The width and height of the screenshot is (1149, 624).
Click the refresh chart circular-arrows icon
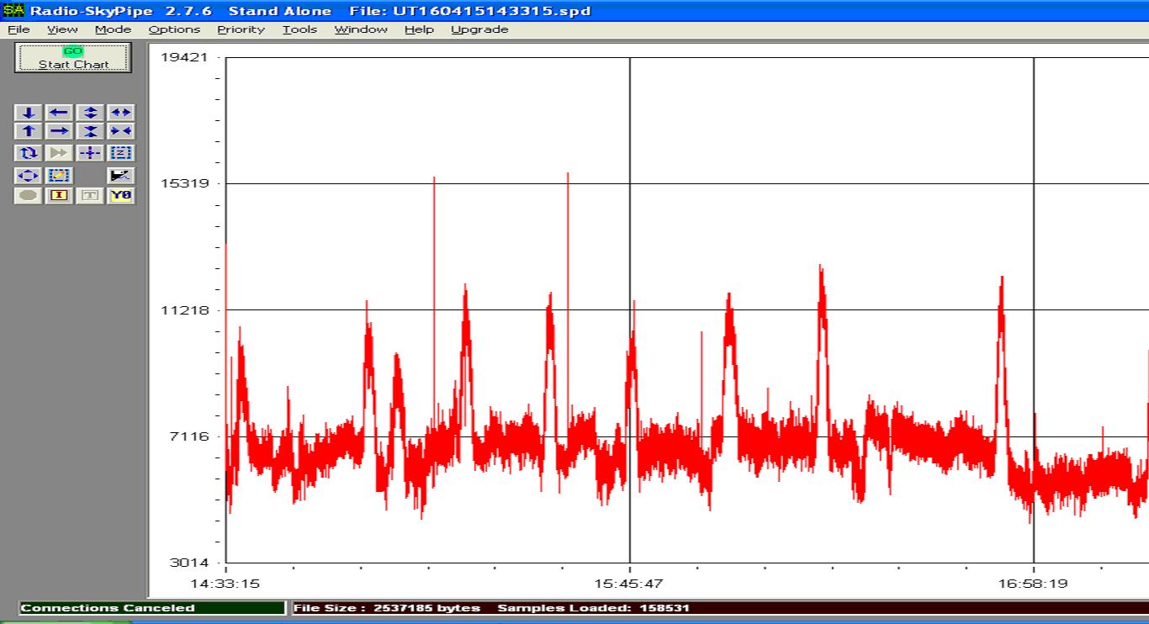[29, 153]
